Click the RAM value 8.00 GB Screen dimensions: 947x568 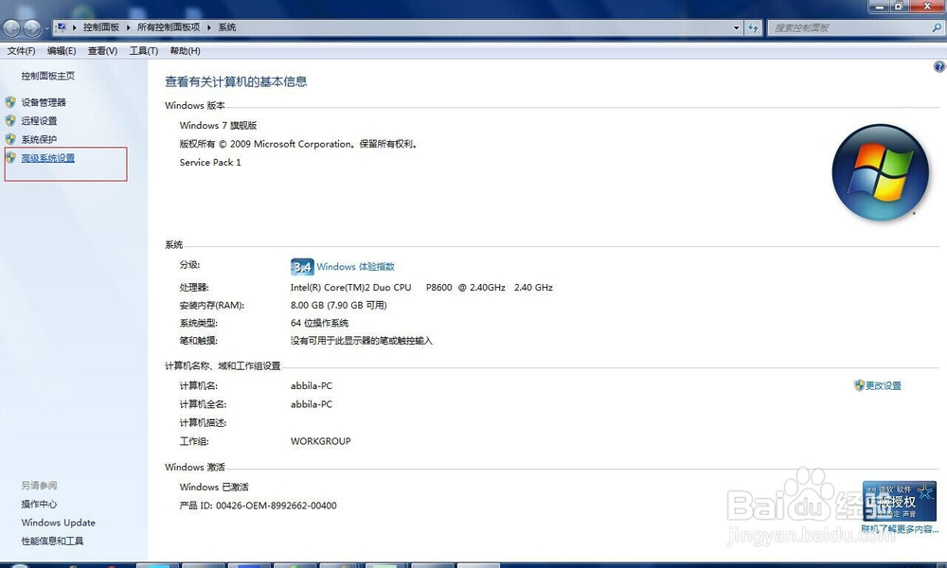click(339, 305)
